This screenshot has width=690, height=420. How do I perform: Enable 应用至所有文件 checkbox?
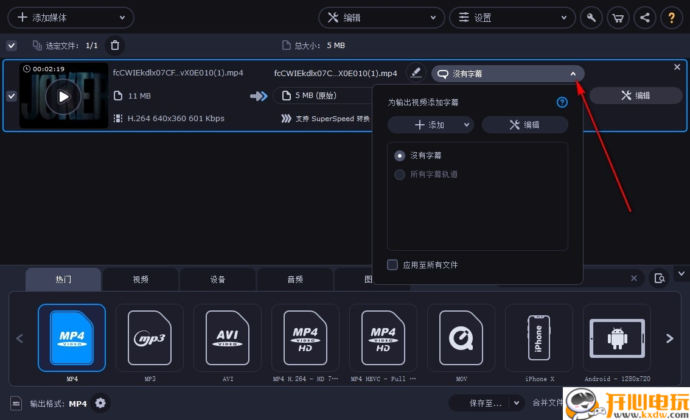[393, 265]
